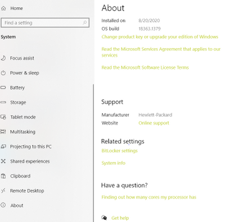Click into the Find a setting box

45,23
